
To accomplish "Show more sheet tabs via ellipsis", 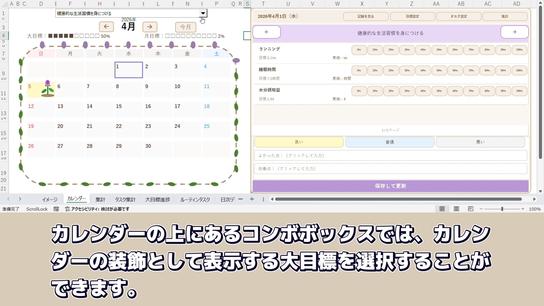I will (x=241, y=199).
